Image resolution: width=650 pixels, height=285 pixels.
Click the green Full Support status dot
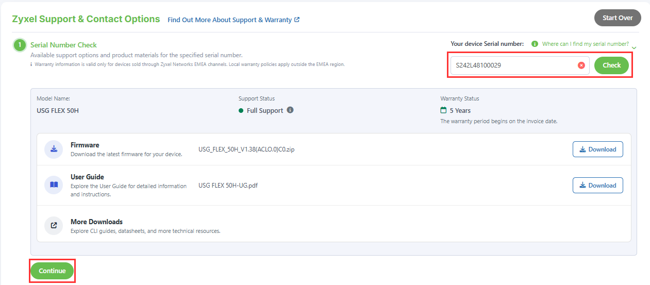pos(241,111)
